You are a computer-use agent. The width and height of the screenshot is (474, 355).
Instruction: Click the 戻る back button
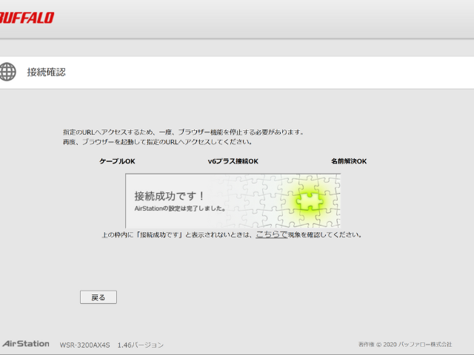pos(99,297)
